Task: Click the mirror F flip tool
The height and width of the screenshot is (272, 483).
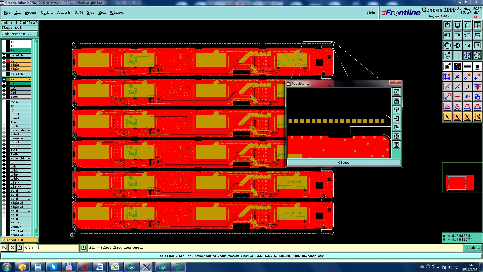Action: [477, 87]
